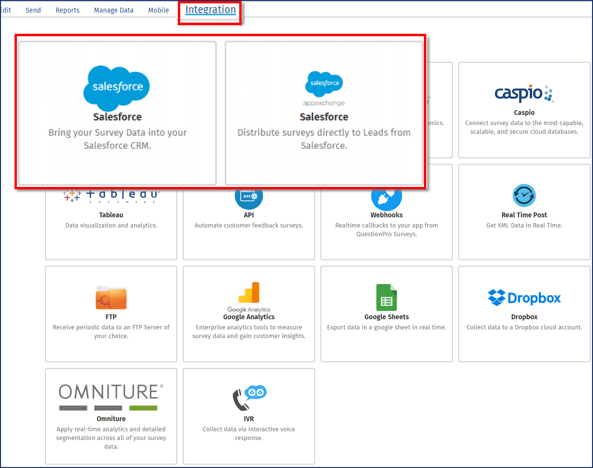The height and width of the screenshot is (468, 593).
Task: Select the Omniture title text
Action: (x=111, y=419)
